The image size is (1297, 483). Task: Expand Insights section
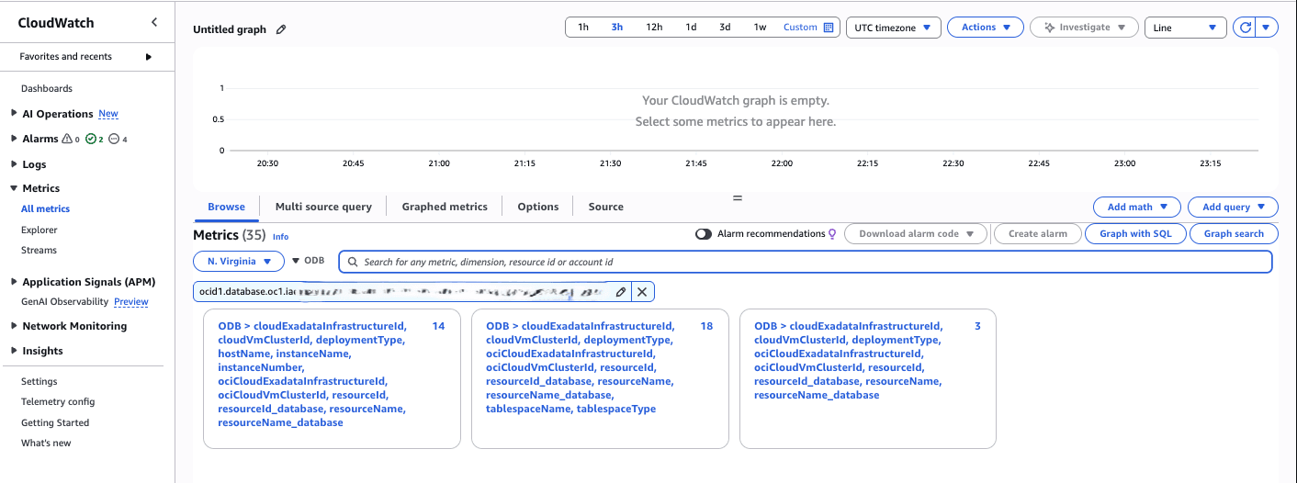(13, 351)
